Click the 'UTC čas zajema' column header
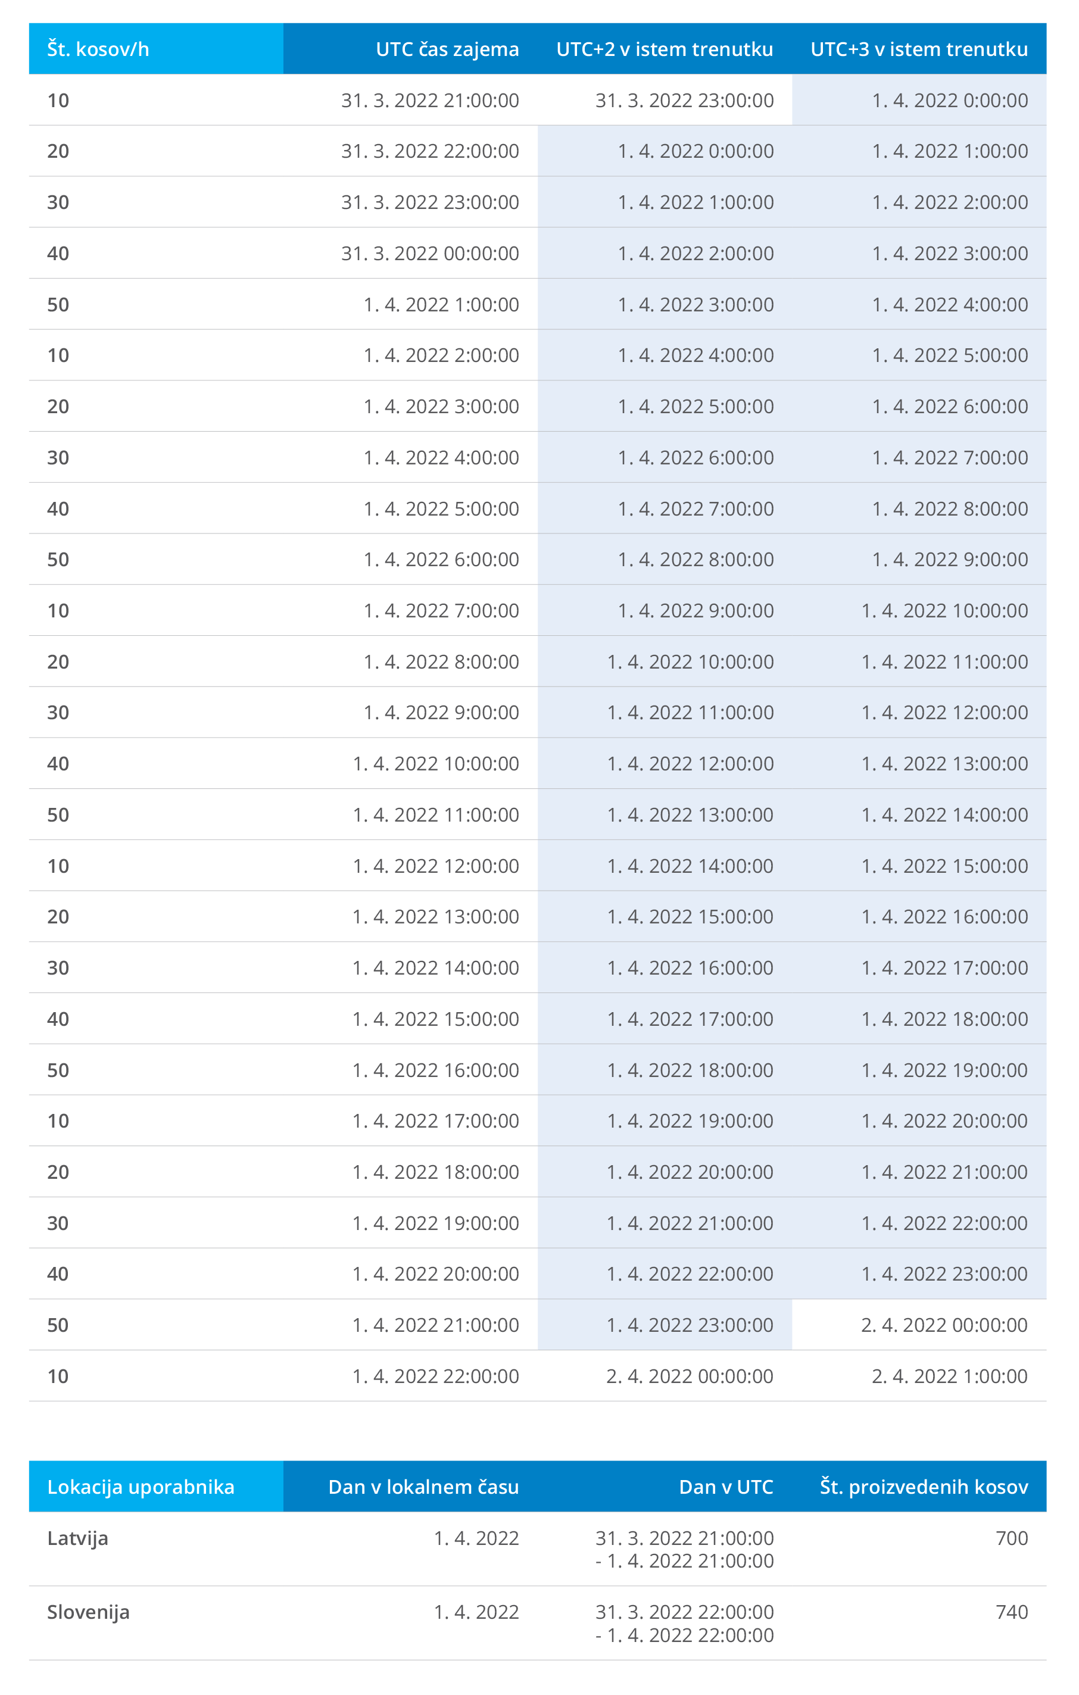Viewport: 1079px width, 1695px height. 447,49
